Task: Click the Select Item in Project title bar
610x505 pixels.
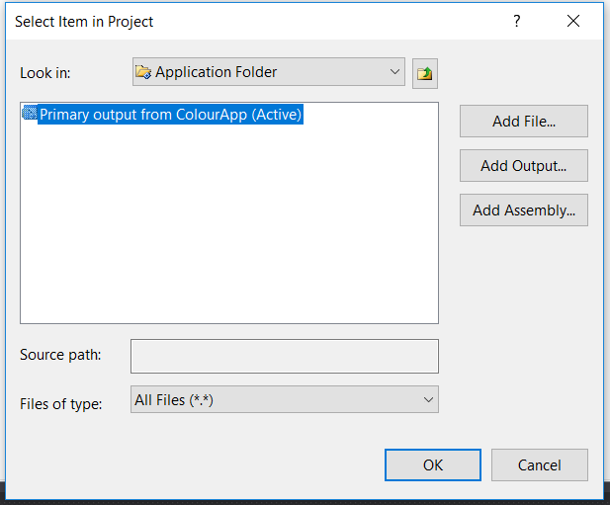Action: pos(253,22)
